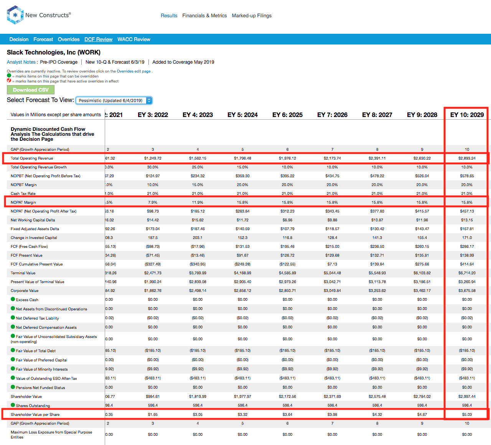
Task: Open the Select Forecast To View dropdown
Action: pos(114,101)
